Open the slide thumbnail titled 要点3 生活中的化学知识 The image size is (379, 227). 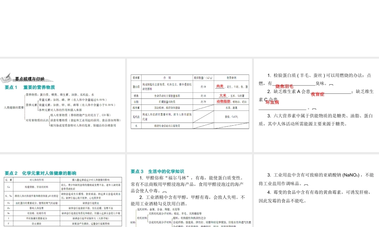[189, 191]
